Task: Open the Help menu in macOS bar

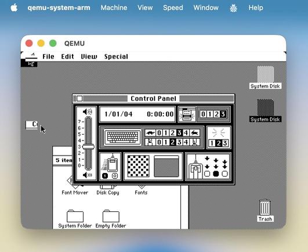Action: pyautogui.click(x=256, y=8)
